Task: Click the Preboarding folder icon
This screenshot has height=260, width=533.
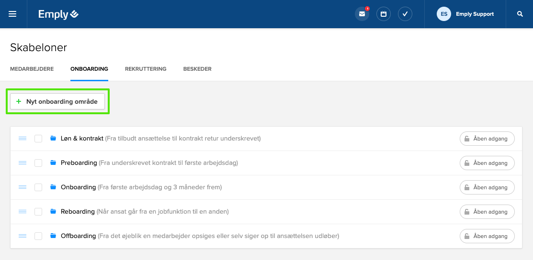Action: click(x=53, y=163)
